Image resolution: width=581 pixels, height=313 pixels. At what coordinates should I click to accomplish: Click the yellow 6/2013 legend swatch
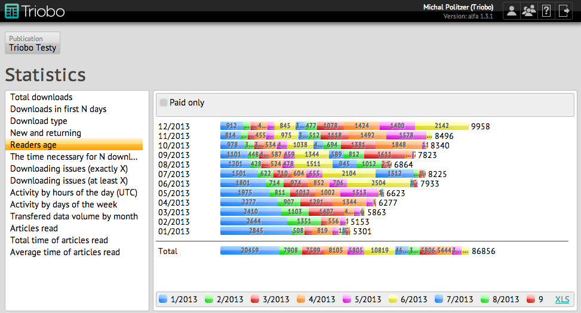(394, 299)
